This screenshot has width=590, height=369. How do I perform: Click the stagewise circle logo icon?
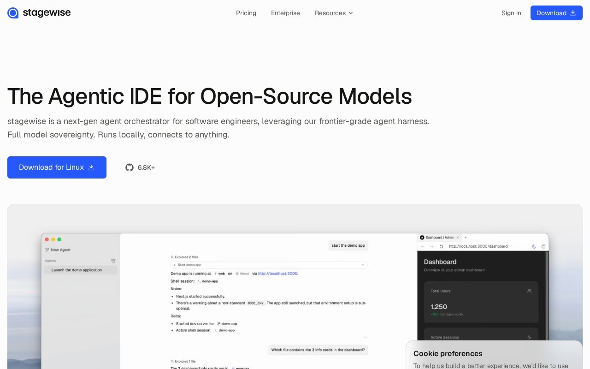[x=13, y=13]
